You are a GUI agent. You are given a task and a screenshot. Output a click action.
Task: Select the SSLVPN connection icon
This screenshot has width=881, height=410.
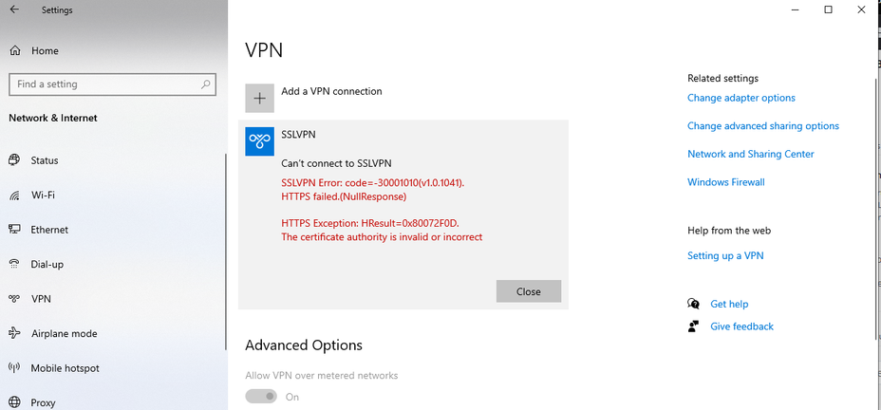coord(259,141)
